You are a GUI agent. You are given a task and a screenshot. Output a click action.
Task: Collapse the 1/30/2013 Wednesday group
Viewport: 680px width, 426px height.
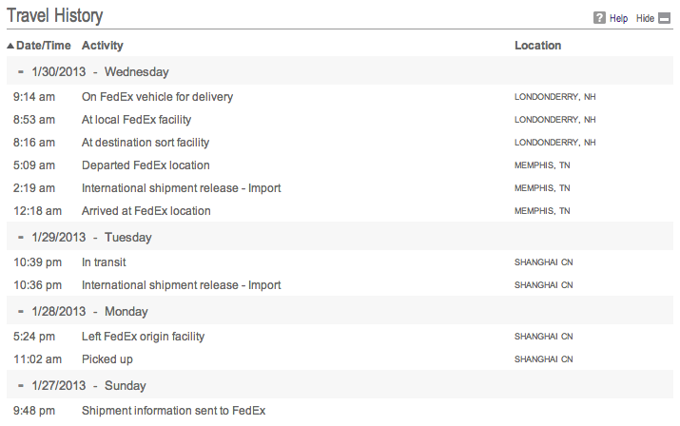coord(21,71)
